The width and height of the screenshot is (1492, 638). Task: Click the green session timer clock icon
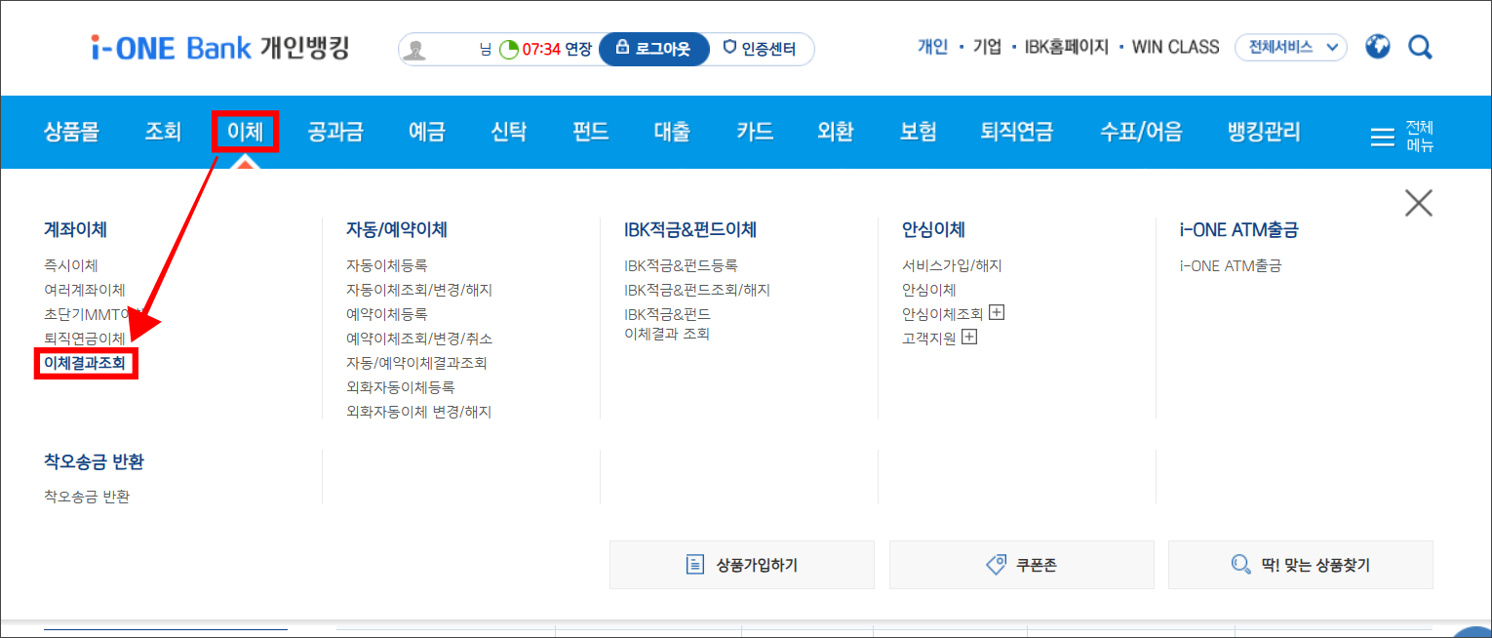[509, 50]
